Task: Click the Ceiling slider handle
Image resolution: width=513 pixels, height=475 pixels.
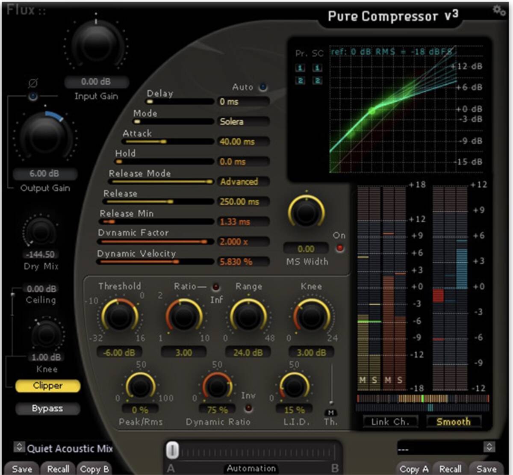Action: (x=12, y=295)
